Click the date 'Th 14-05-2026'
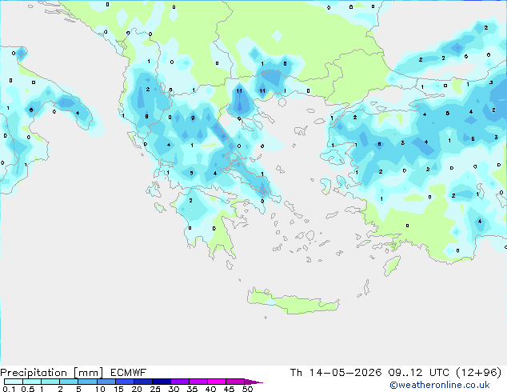This screenshot has width=507, height=392. [336, 373]
